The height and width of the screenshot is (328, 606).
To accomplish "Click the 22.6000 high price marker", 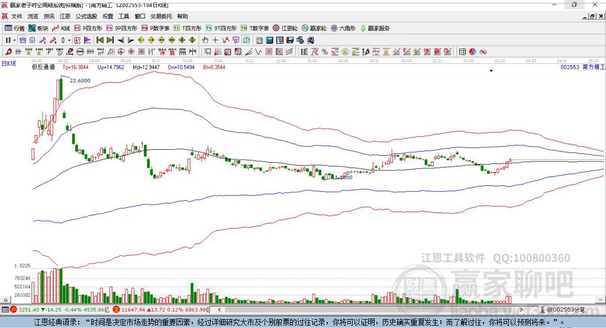I will tap(80, 81).
